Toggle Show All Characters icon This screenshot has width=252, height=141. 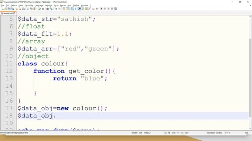(75, 9)
